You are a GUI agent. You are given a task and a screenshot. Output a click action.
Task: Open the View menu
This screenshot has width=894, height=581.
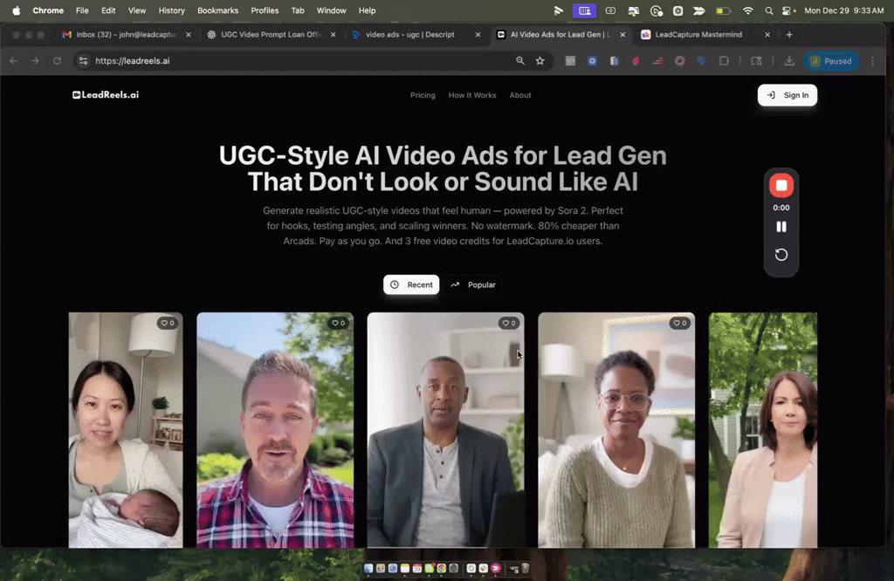tap(137, 10)
